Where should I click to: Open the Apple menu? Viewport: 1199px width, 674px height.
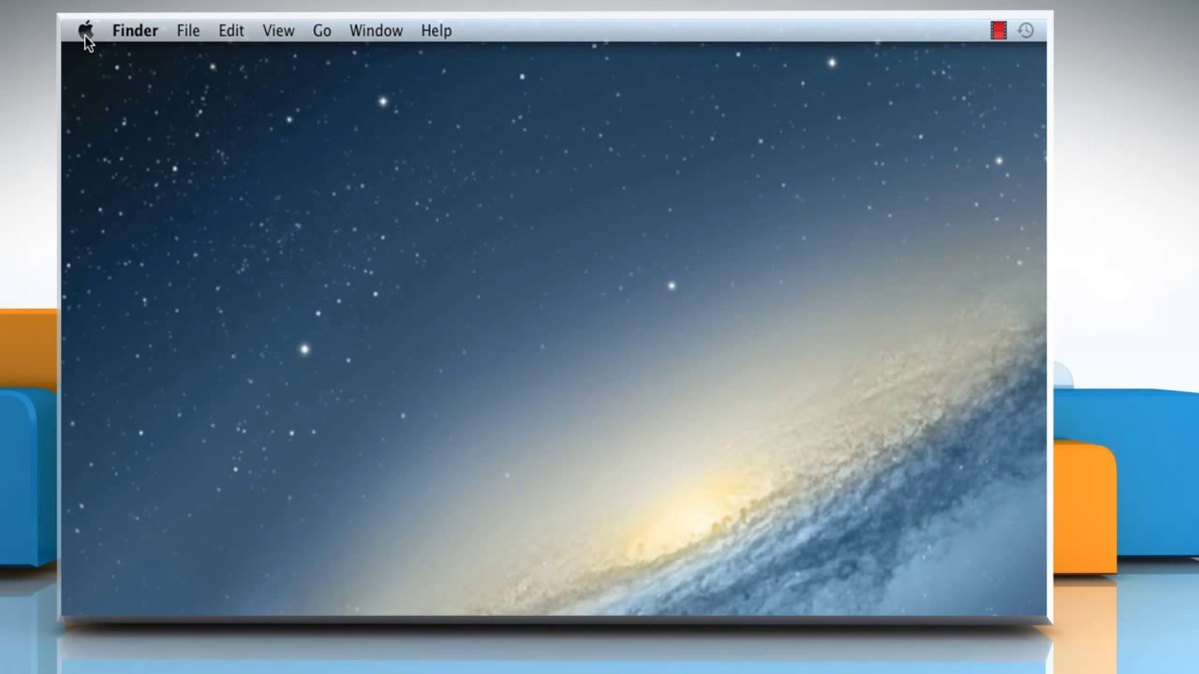[x=85, y=30]
